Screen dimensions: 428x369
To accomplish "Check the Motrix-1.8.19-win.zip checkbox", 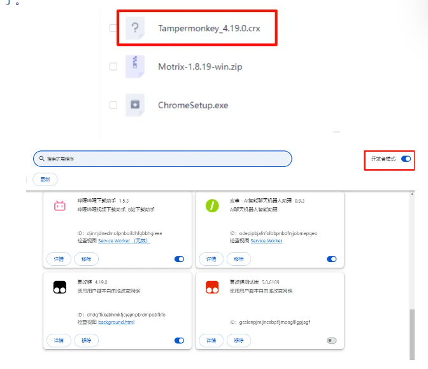I will point(113,67).
